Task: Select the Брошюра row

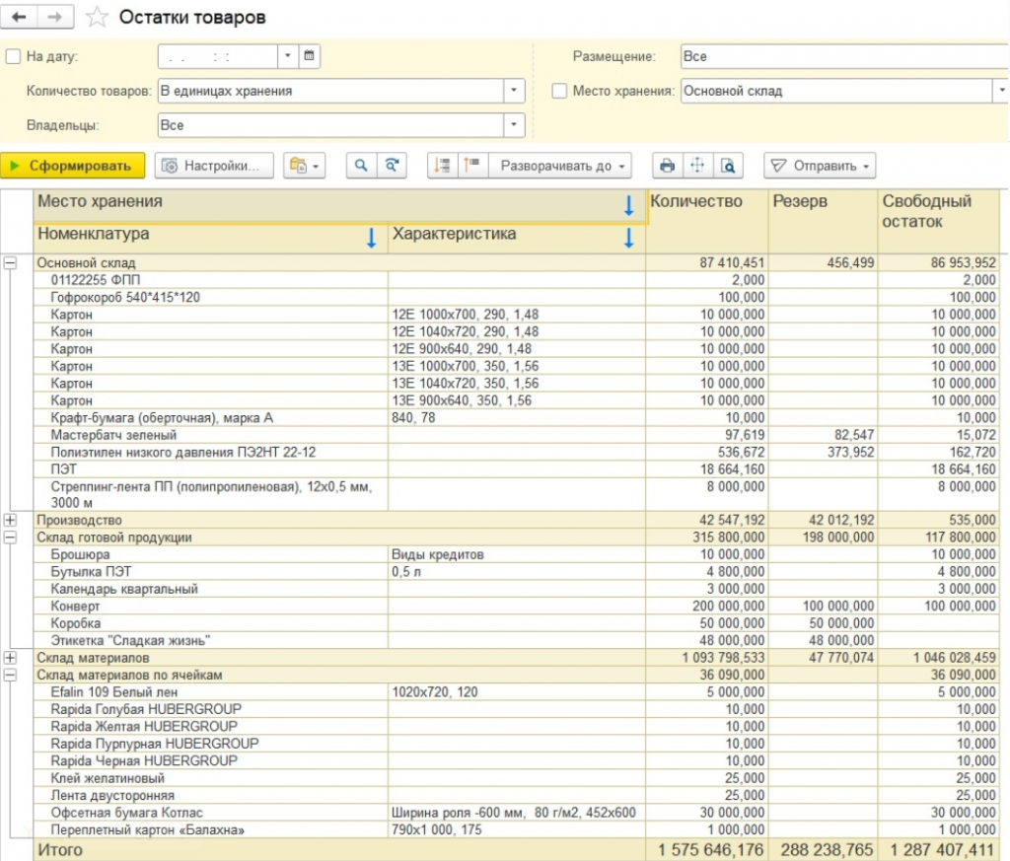Action: point(515,554)
